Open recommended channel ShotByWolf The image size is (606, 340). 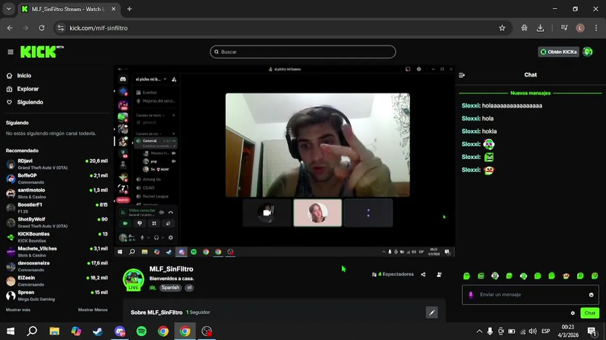(x=57, y=222)
